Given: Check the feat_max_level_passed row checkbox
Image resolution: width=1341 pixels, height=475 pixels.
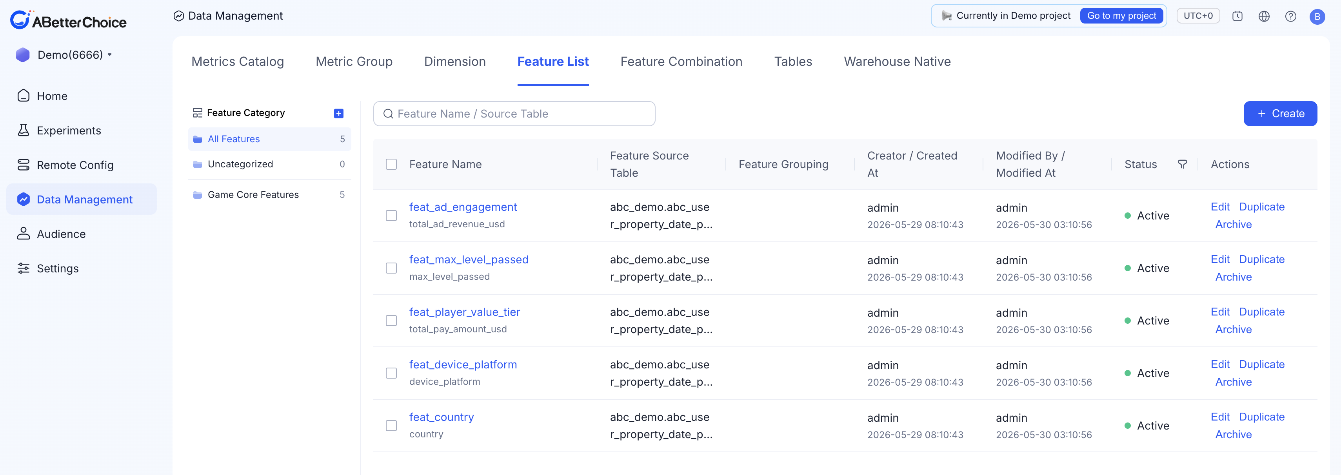Looking at the screenshot, I should (x=391, y=268).
